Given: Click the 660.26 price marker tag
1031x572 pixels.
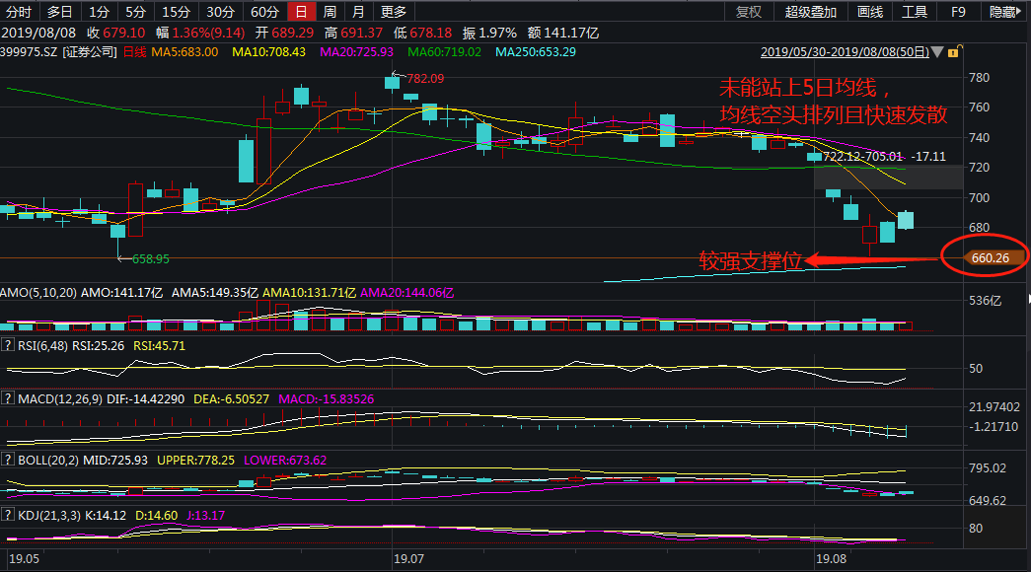Looking at the screenshot, I should (x=993, y=257).
